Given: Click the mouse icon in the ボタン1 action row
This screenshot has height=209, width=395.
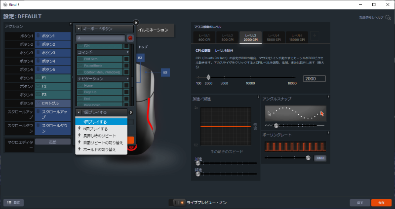Looking at the screenshot, I should pyautogui.click(x=39, y=35).
